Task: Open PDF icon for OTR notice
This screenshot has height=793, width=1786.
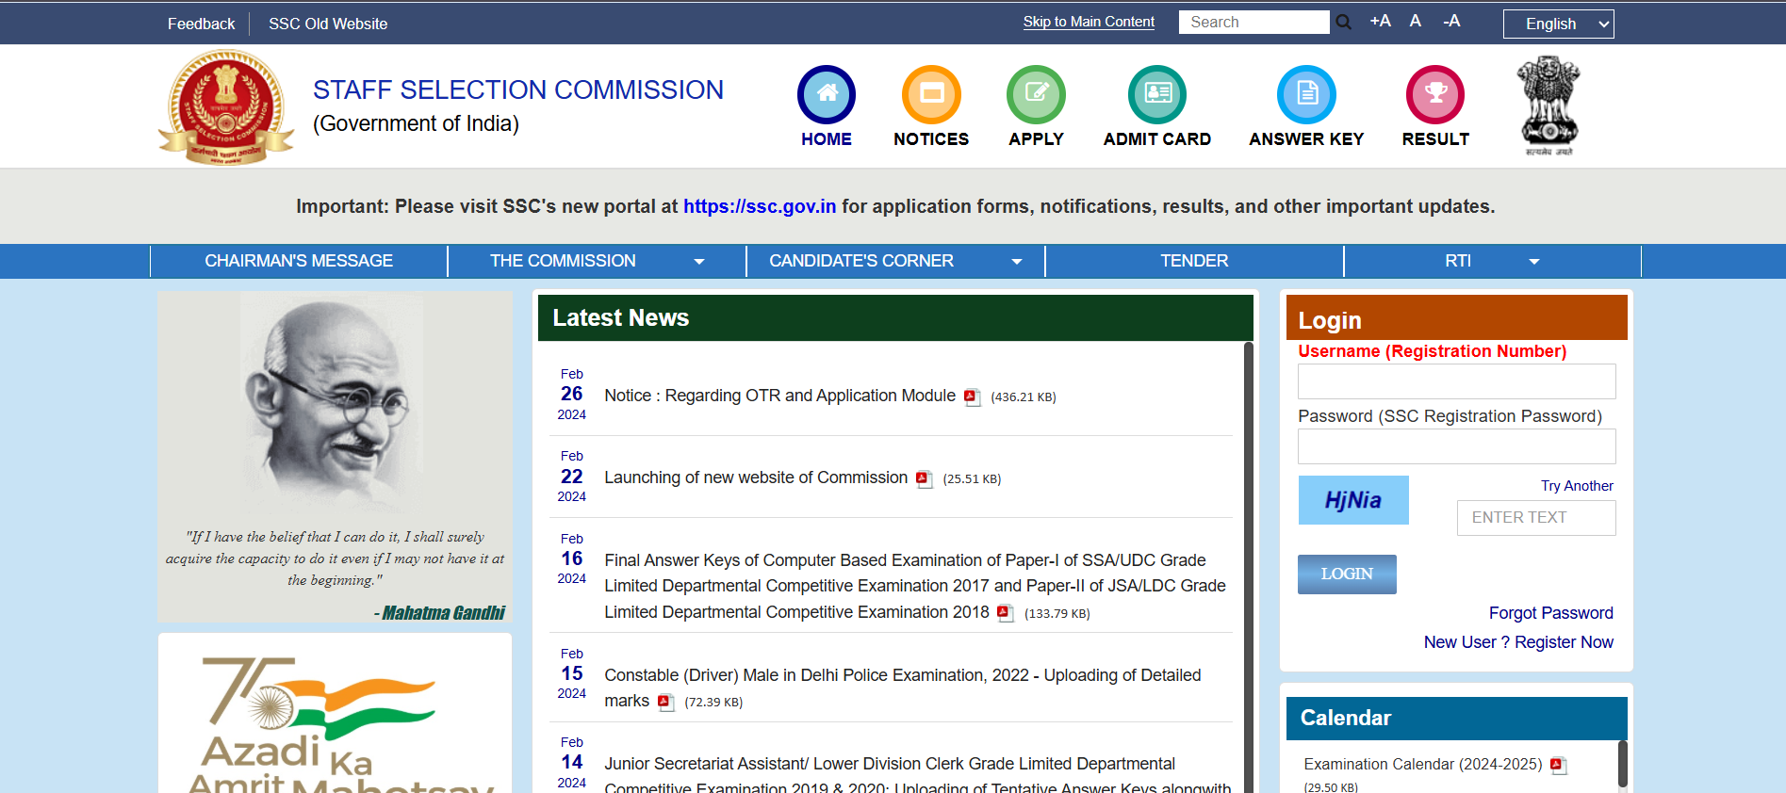Action: (972, 397)
